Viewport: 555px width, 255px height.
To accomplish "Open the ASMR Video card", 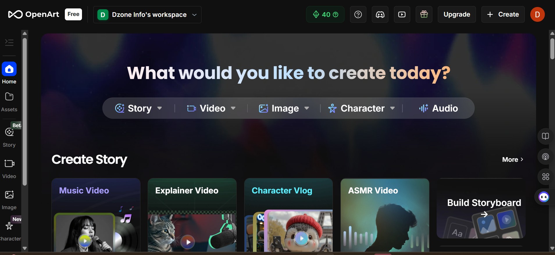I will click(385, 215).
